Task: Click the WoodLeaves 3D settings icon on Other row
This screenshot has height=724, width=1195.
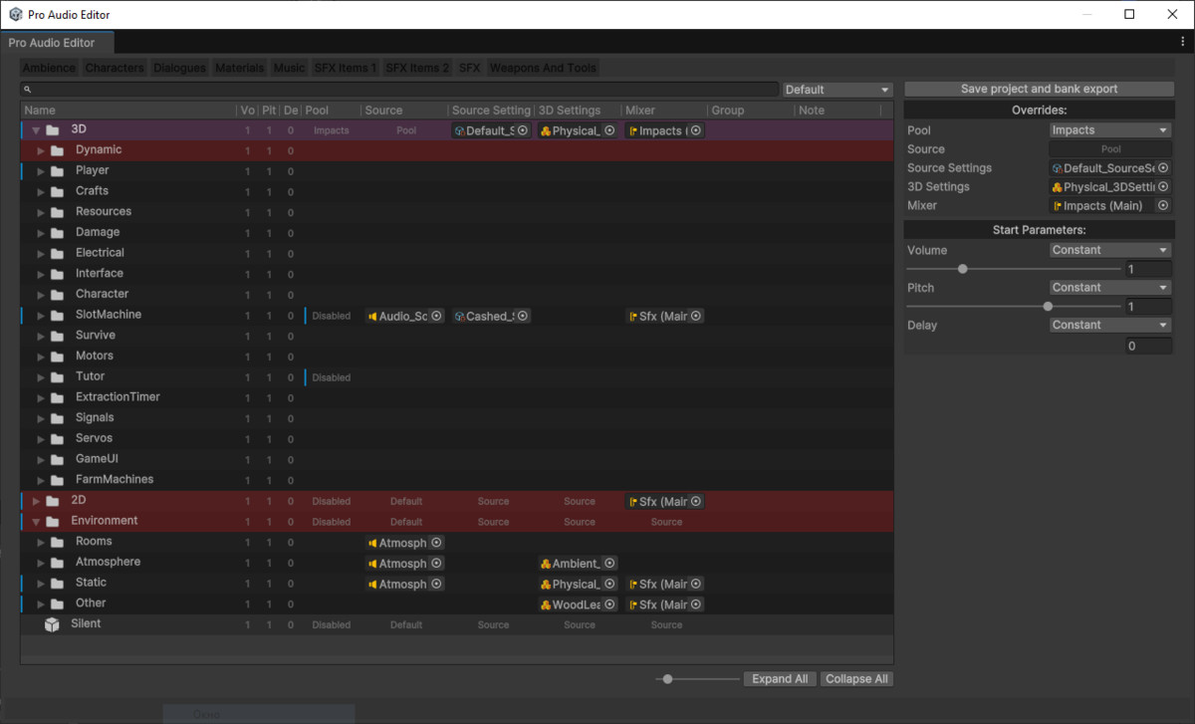Action: [x=547, y=603]
